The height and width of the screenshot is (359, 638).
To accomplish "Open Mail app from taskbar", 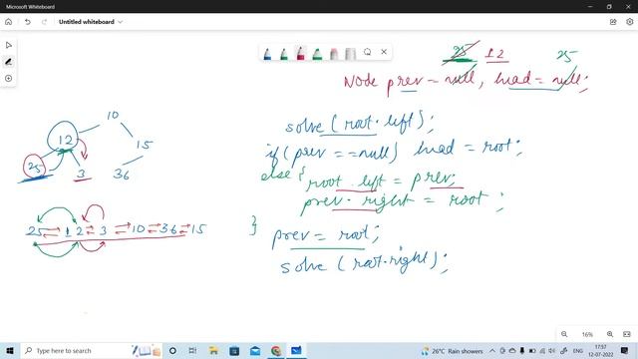I will pyautogui.click(x=255, y=350).
